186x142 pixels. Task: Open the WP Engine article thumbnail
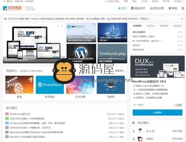81,32
